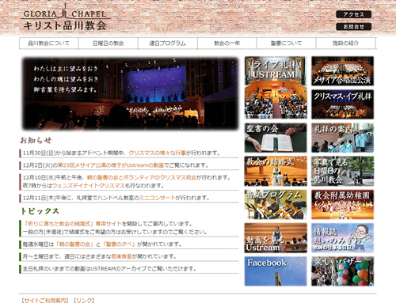Follow the 「聖書の夕べ」 link
The image size is (396, 303).
point(119,244)
